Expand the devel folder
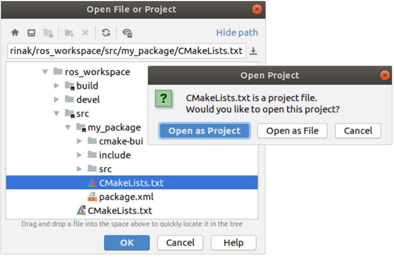 57,99
